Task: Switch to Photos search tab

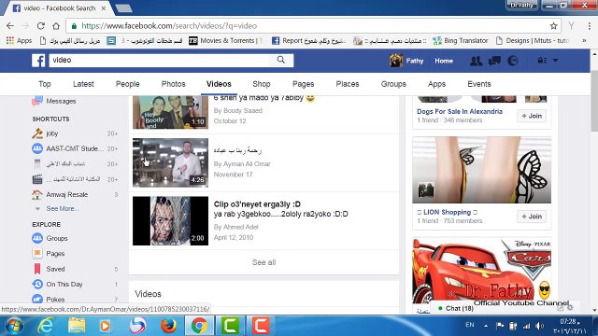Action: pos(174,84)
